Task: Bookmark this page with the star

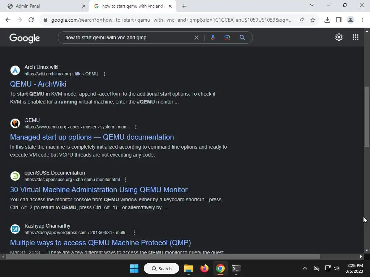Action: click(x=313, y=20)
